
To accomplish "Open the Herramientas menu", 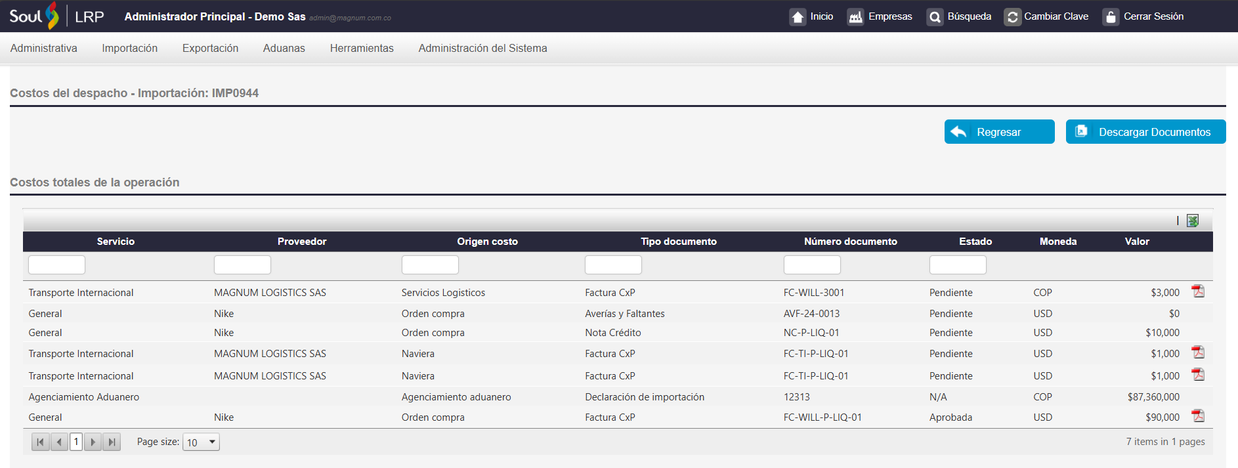I will click(x=362, y=48).
